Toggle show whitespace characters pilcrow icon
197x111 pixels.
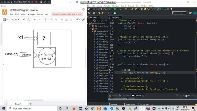[171, 9]
